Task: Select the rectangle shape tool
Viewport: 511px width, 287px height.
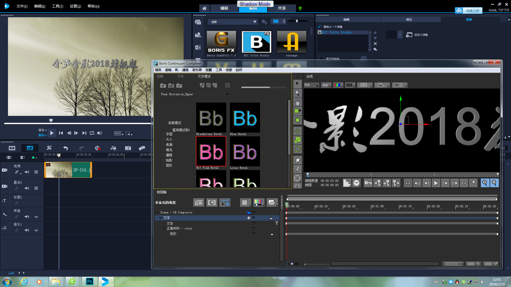Action: (298, 178)
